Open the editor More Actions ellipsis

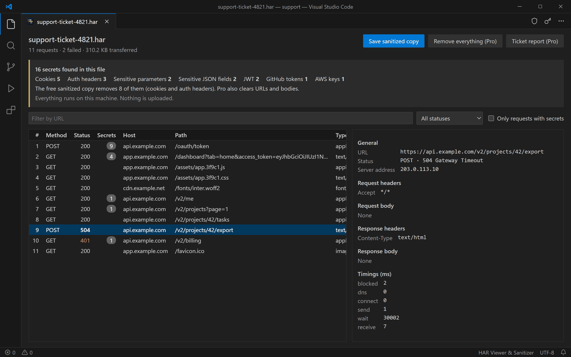click(x=561, y=21)
